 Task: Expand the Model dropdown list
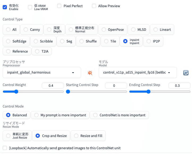click(138, 72)
